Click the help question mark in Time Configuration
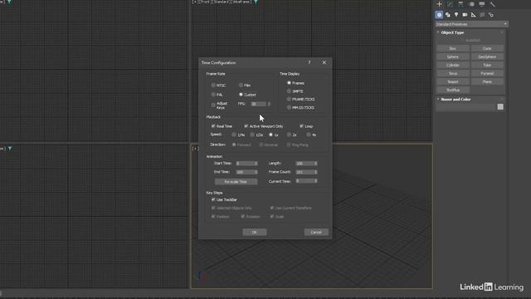This screenshot has height=299, width=531. 309,63
